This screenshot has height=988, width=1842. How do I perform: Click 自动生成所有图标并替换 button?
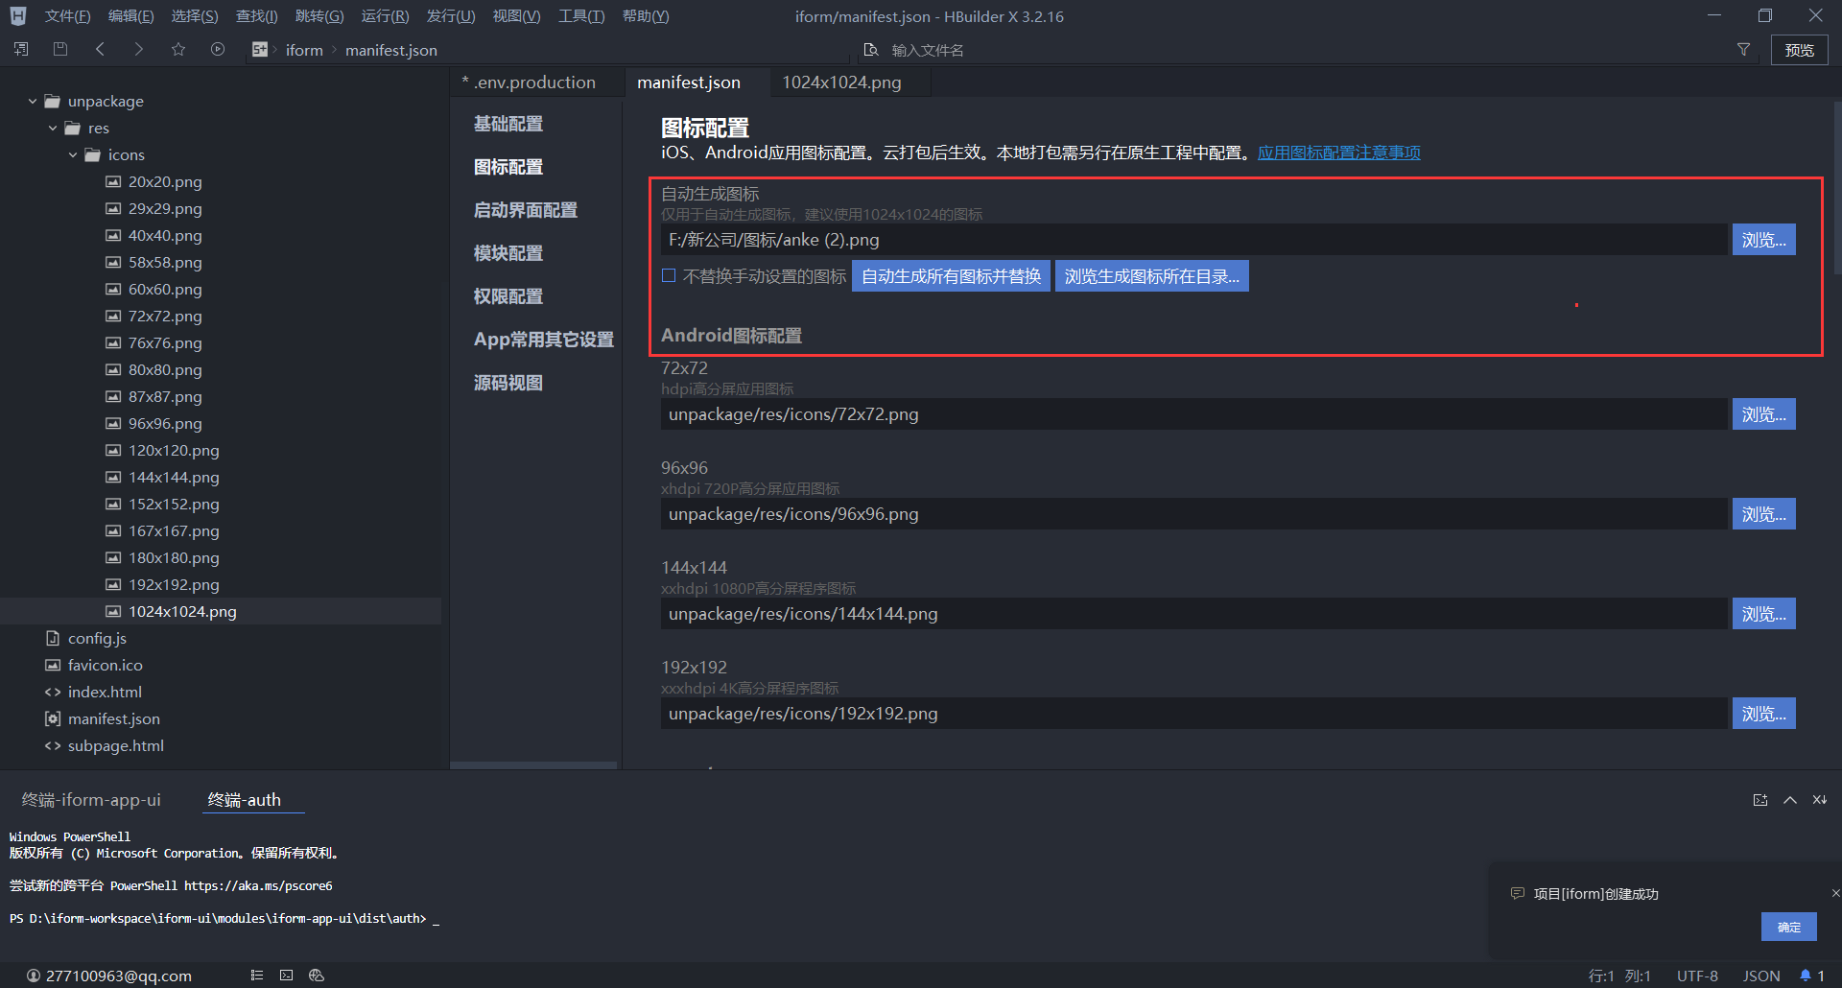click(x=951, y=276)
